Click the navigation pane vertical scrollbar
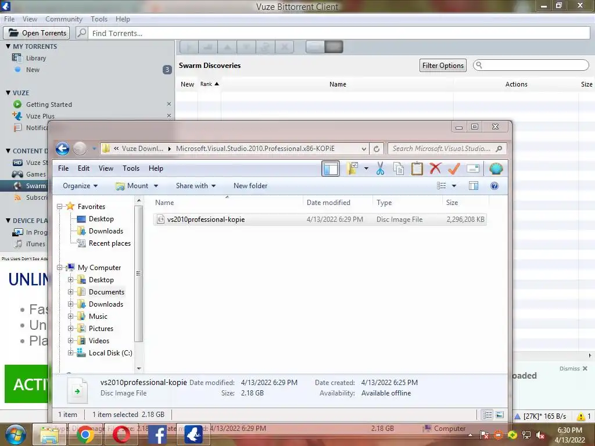 click(138, 274)
